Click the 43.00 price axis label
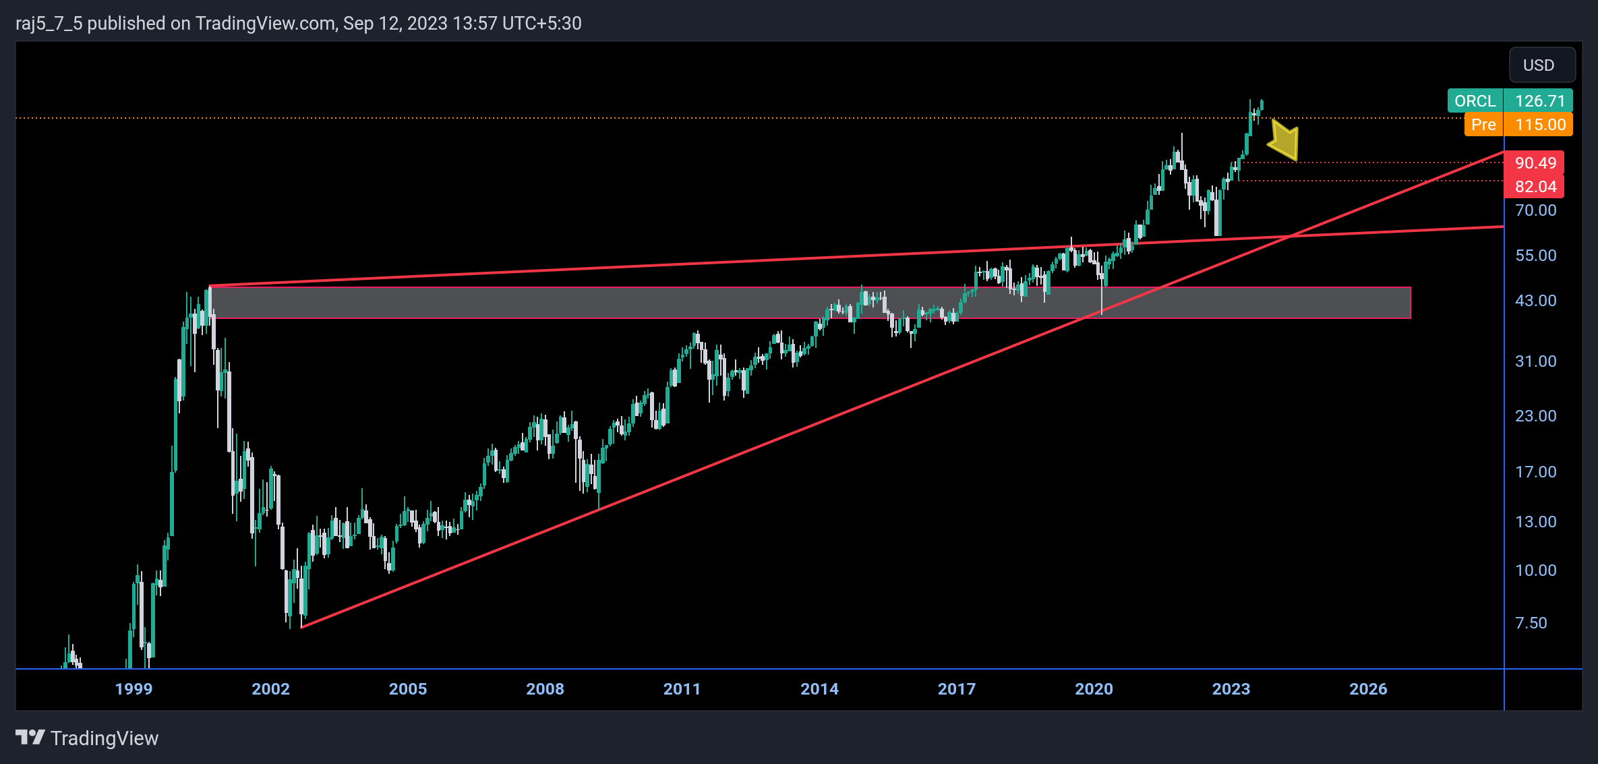The image size is (1598, 764). point(1535,301)
